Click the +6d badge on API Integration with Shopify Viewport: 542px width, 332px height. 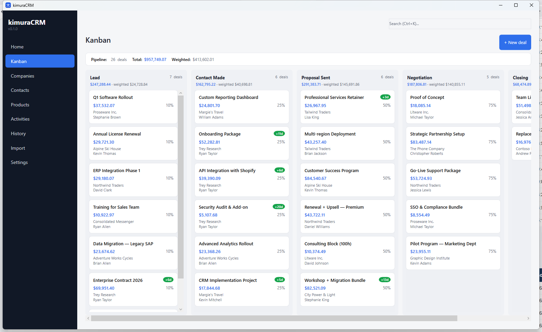[x=280, y=170]
